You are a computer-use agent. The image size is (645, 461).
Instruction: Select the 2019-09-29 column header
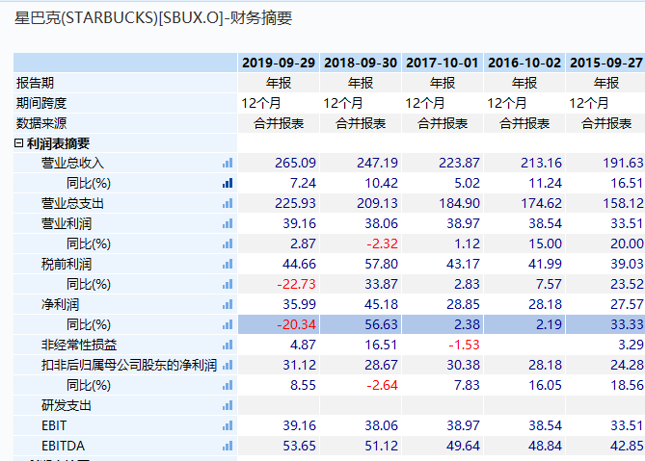coord(279,63)
